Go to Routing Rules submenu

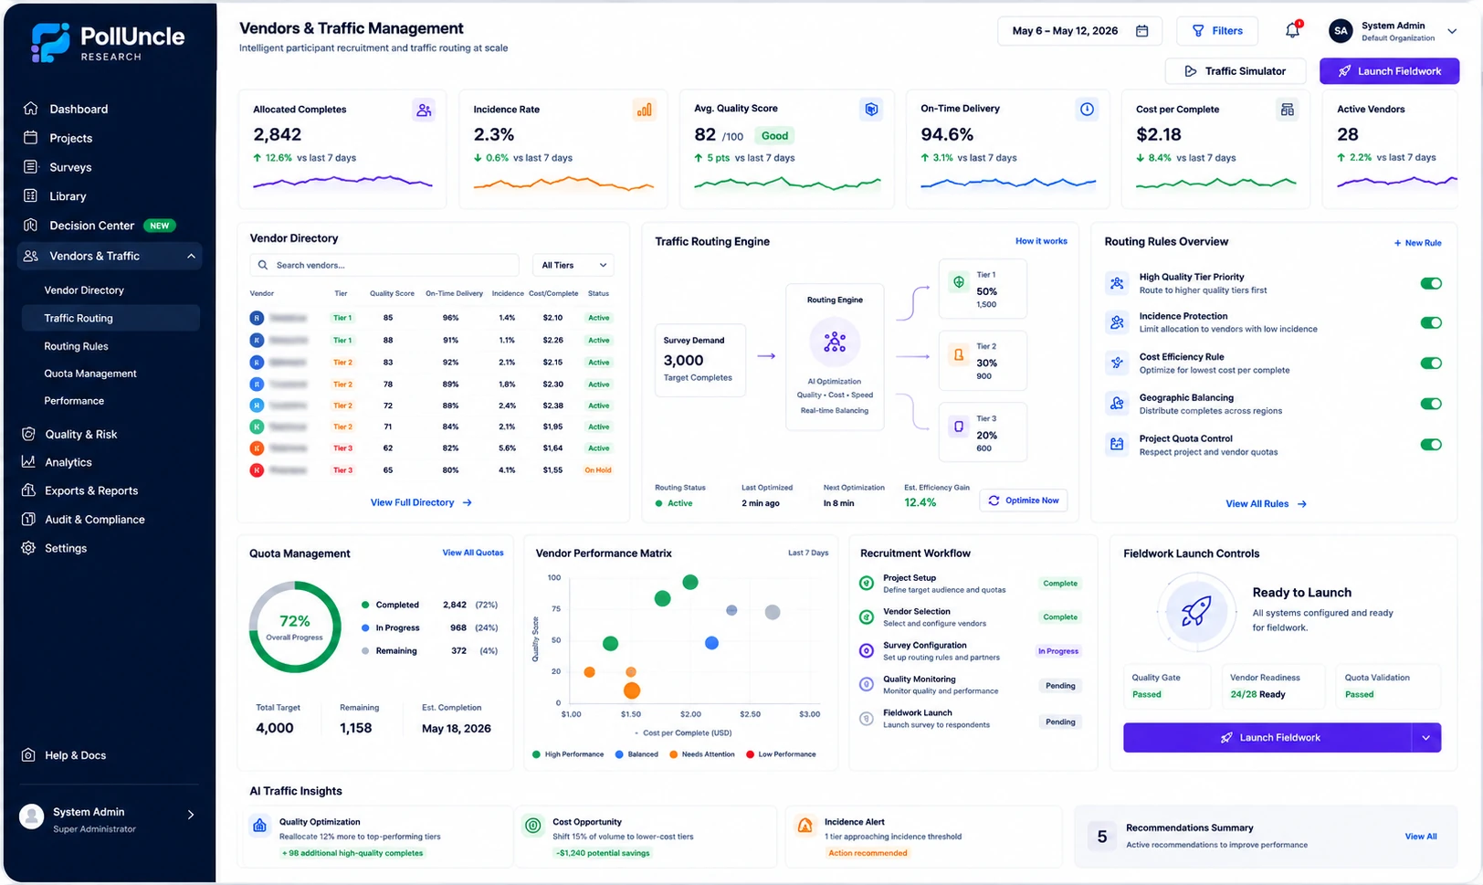(x=77, y=346)
